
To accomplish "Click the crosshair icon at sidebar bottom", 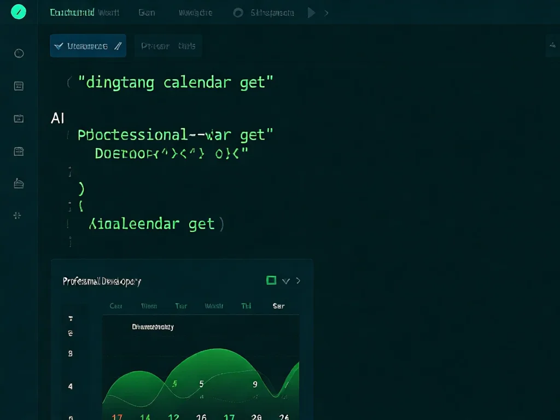I will (17, 215).
